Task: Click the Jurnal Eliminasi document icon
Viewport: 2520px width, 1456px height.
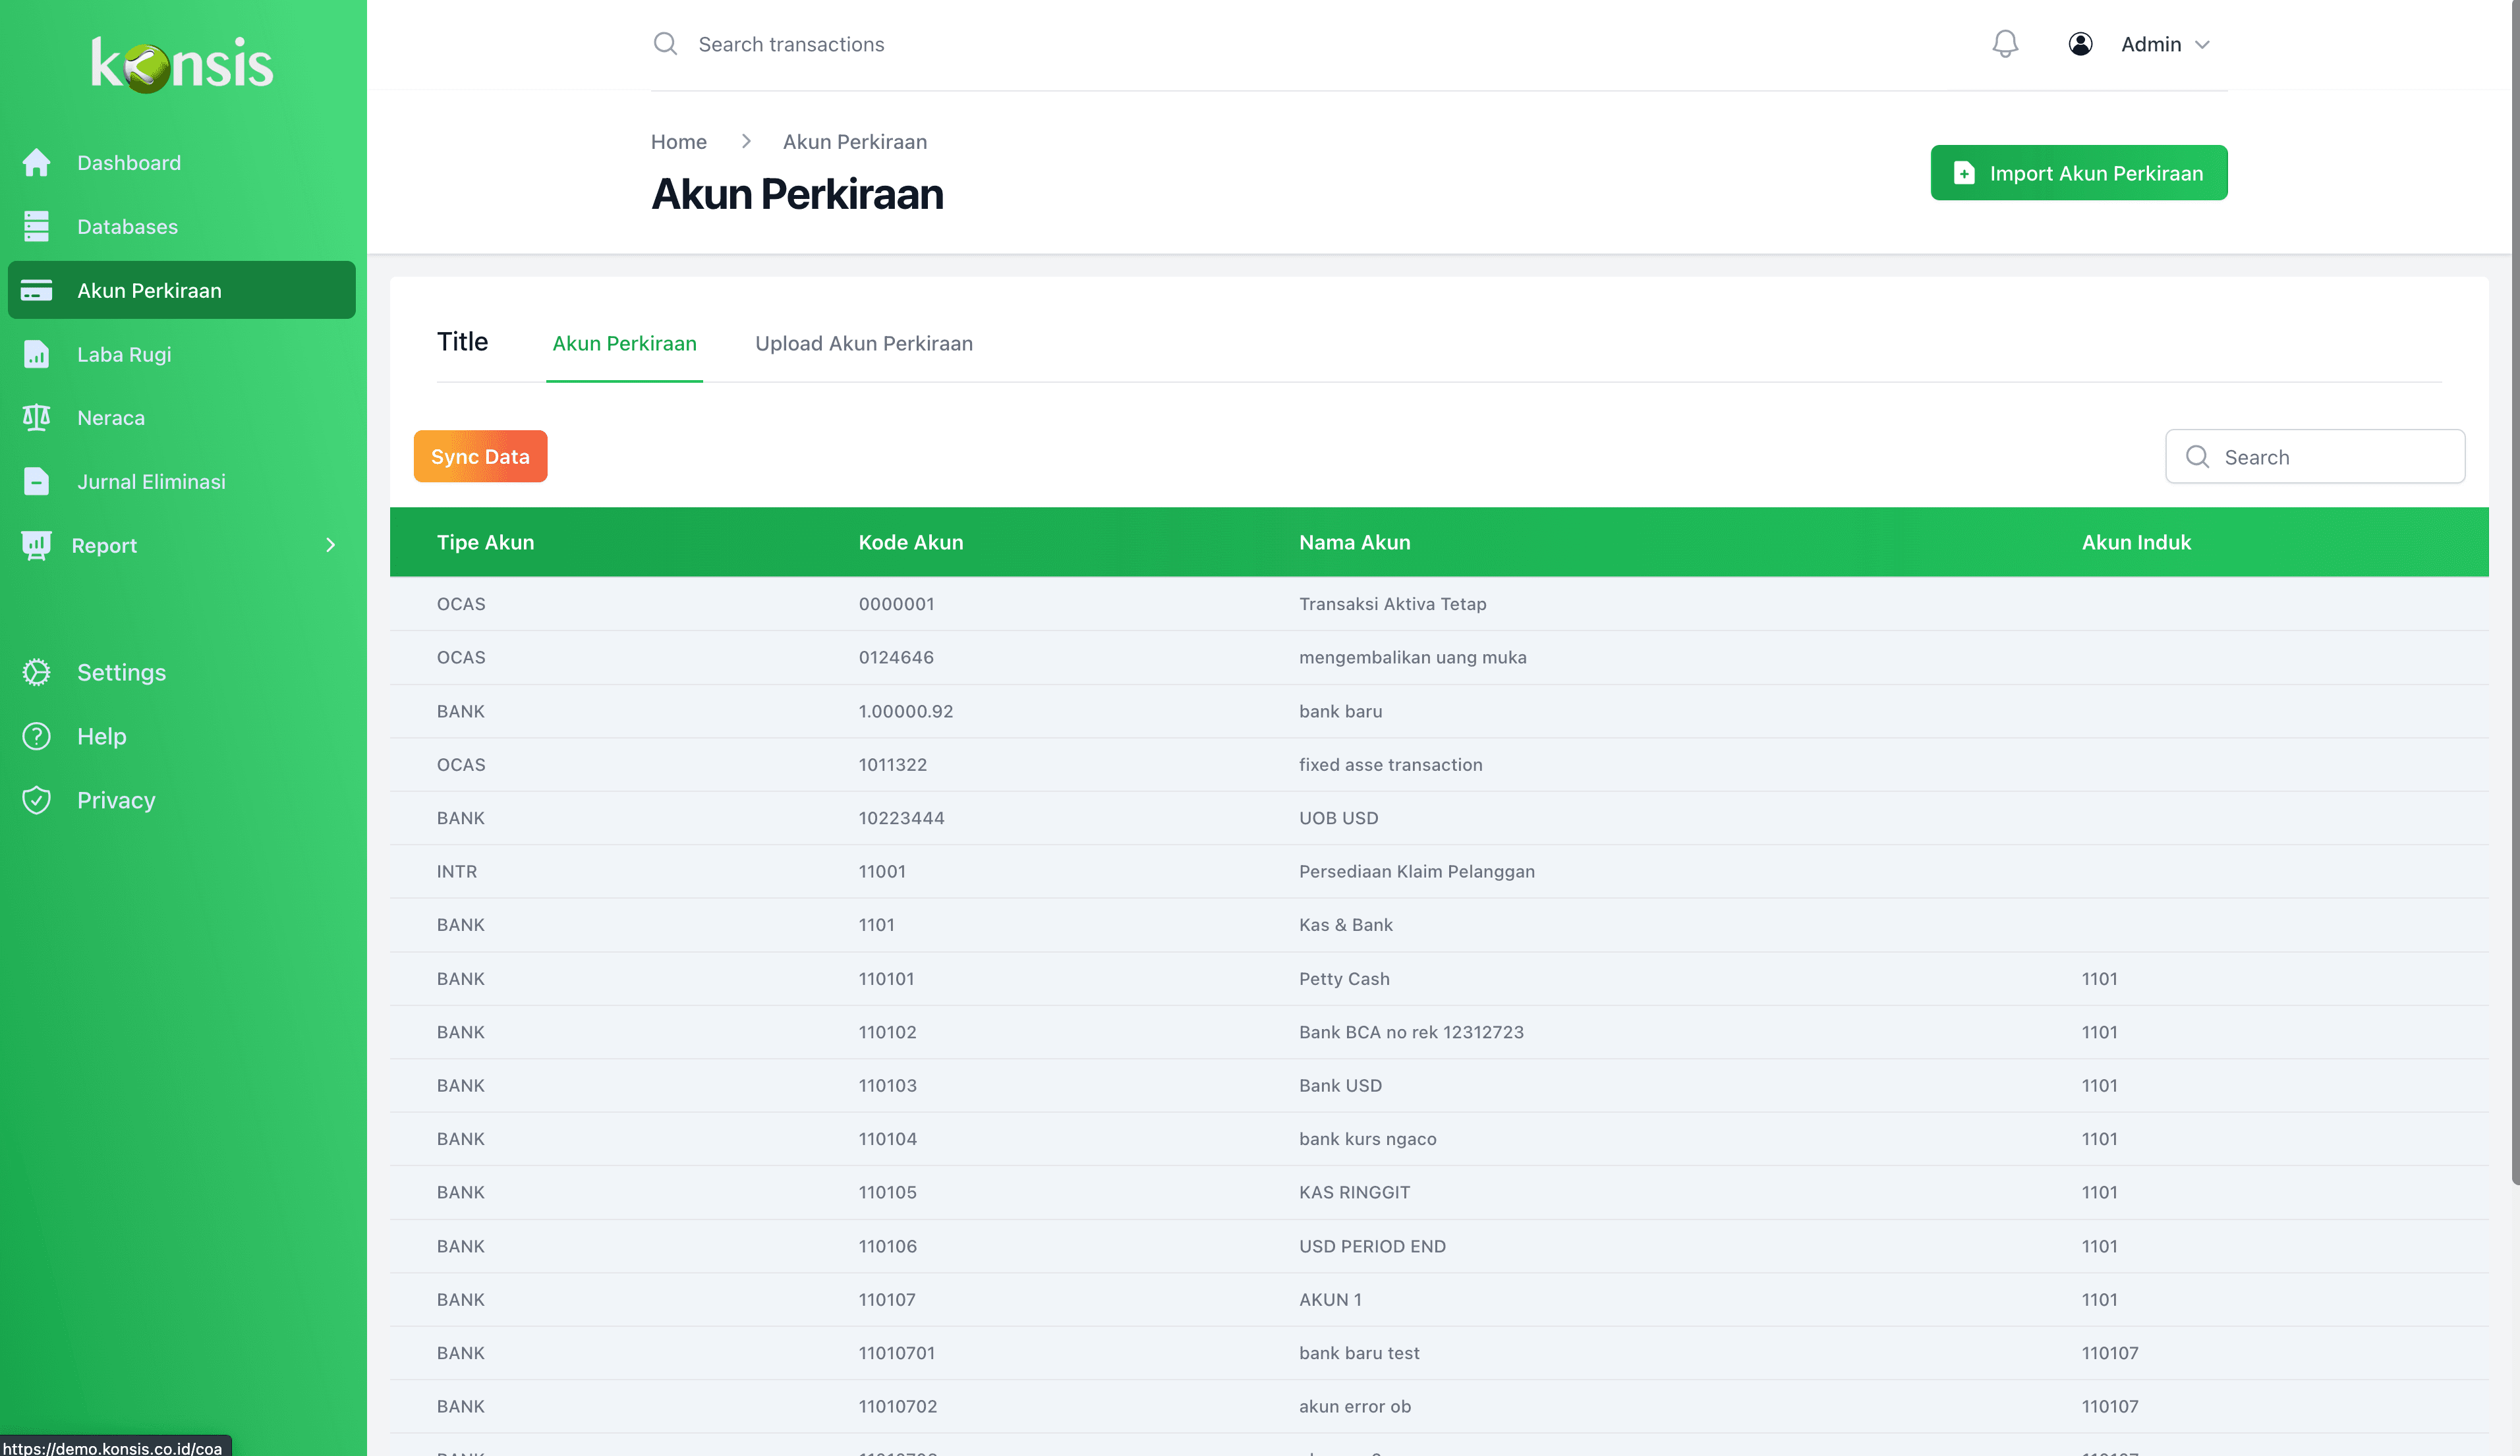Action: coord(37,481)
